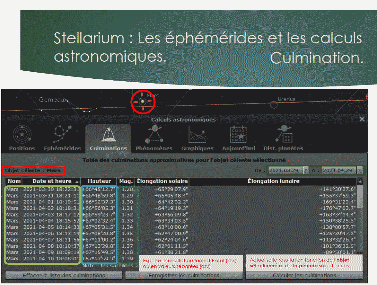
Task: Open the start date 2021.03.29 dropdown arrow
Action: (306, 170)
